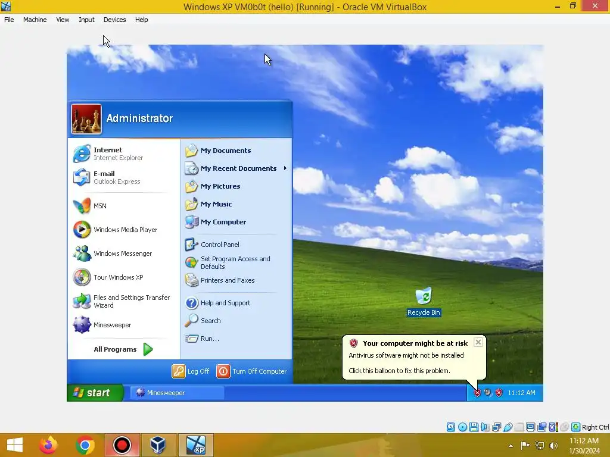Screen dimensions: 610x457
Task: Open Search from the Start menu
Action: coord(236,321)
